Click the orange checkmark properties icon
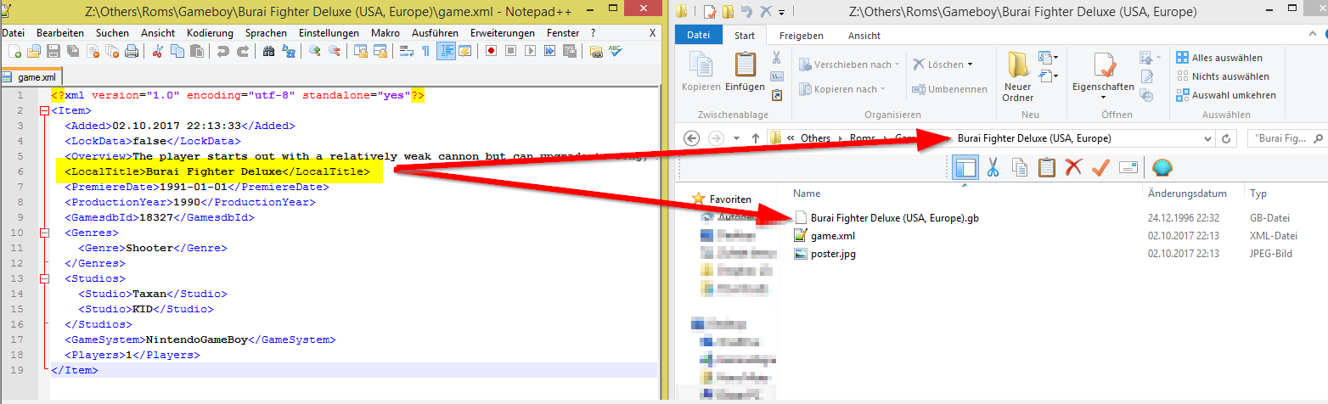Screen dimensions: 1328x404 pos(1100,167)
